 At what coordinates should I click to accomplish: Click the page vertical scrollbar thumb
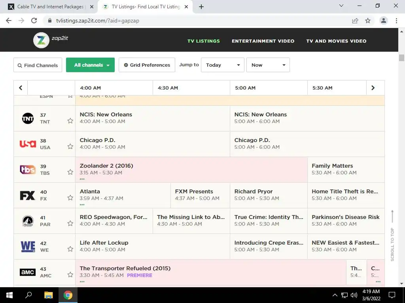[401, 58]
